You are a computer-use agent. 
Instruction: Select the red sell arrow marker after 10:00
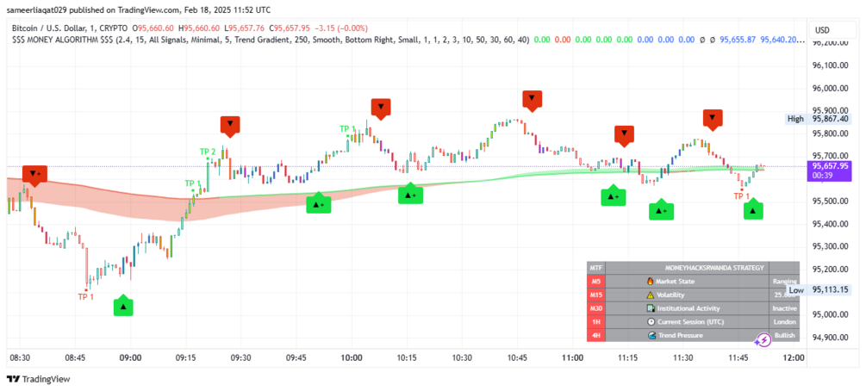tap(381, 108)
